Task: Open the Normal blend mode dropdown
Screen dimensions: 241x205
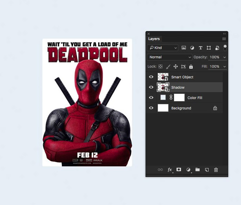Action: (x=170, y=57)
